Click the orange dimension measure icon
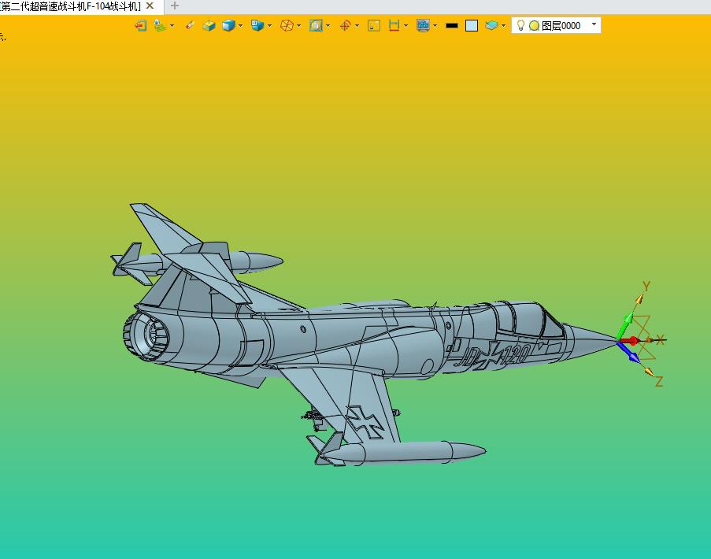This screenshot has height=559, width=711. click(x=394, y=25)
